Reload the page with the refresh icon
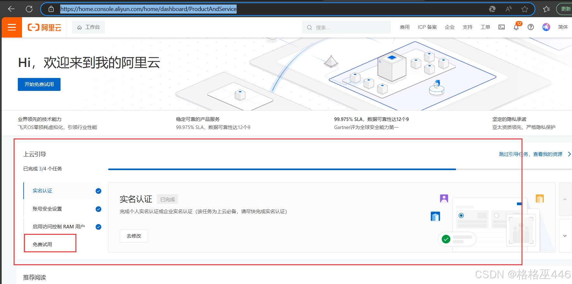The width and height of the screenshot is (572, 284). click(29, 9)
